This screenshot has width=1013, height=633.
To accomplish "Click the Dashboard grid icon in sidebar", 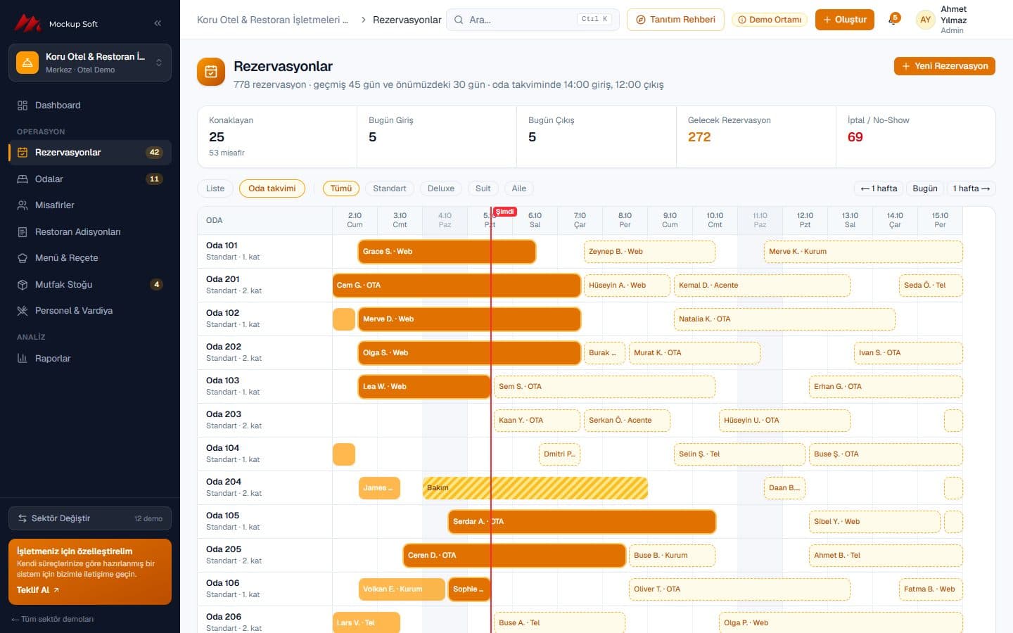I will pyautogui.click(x=23, y=105).
